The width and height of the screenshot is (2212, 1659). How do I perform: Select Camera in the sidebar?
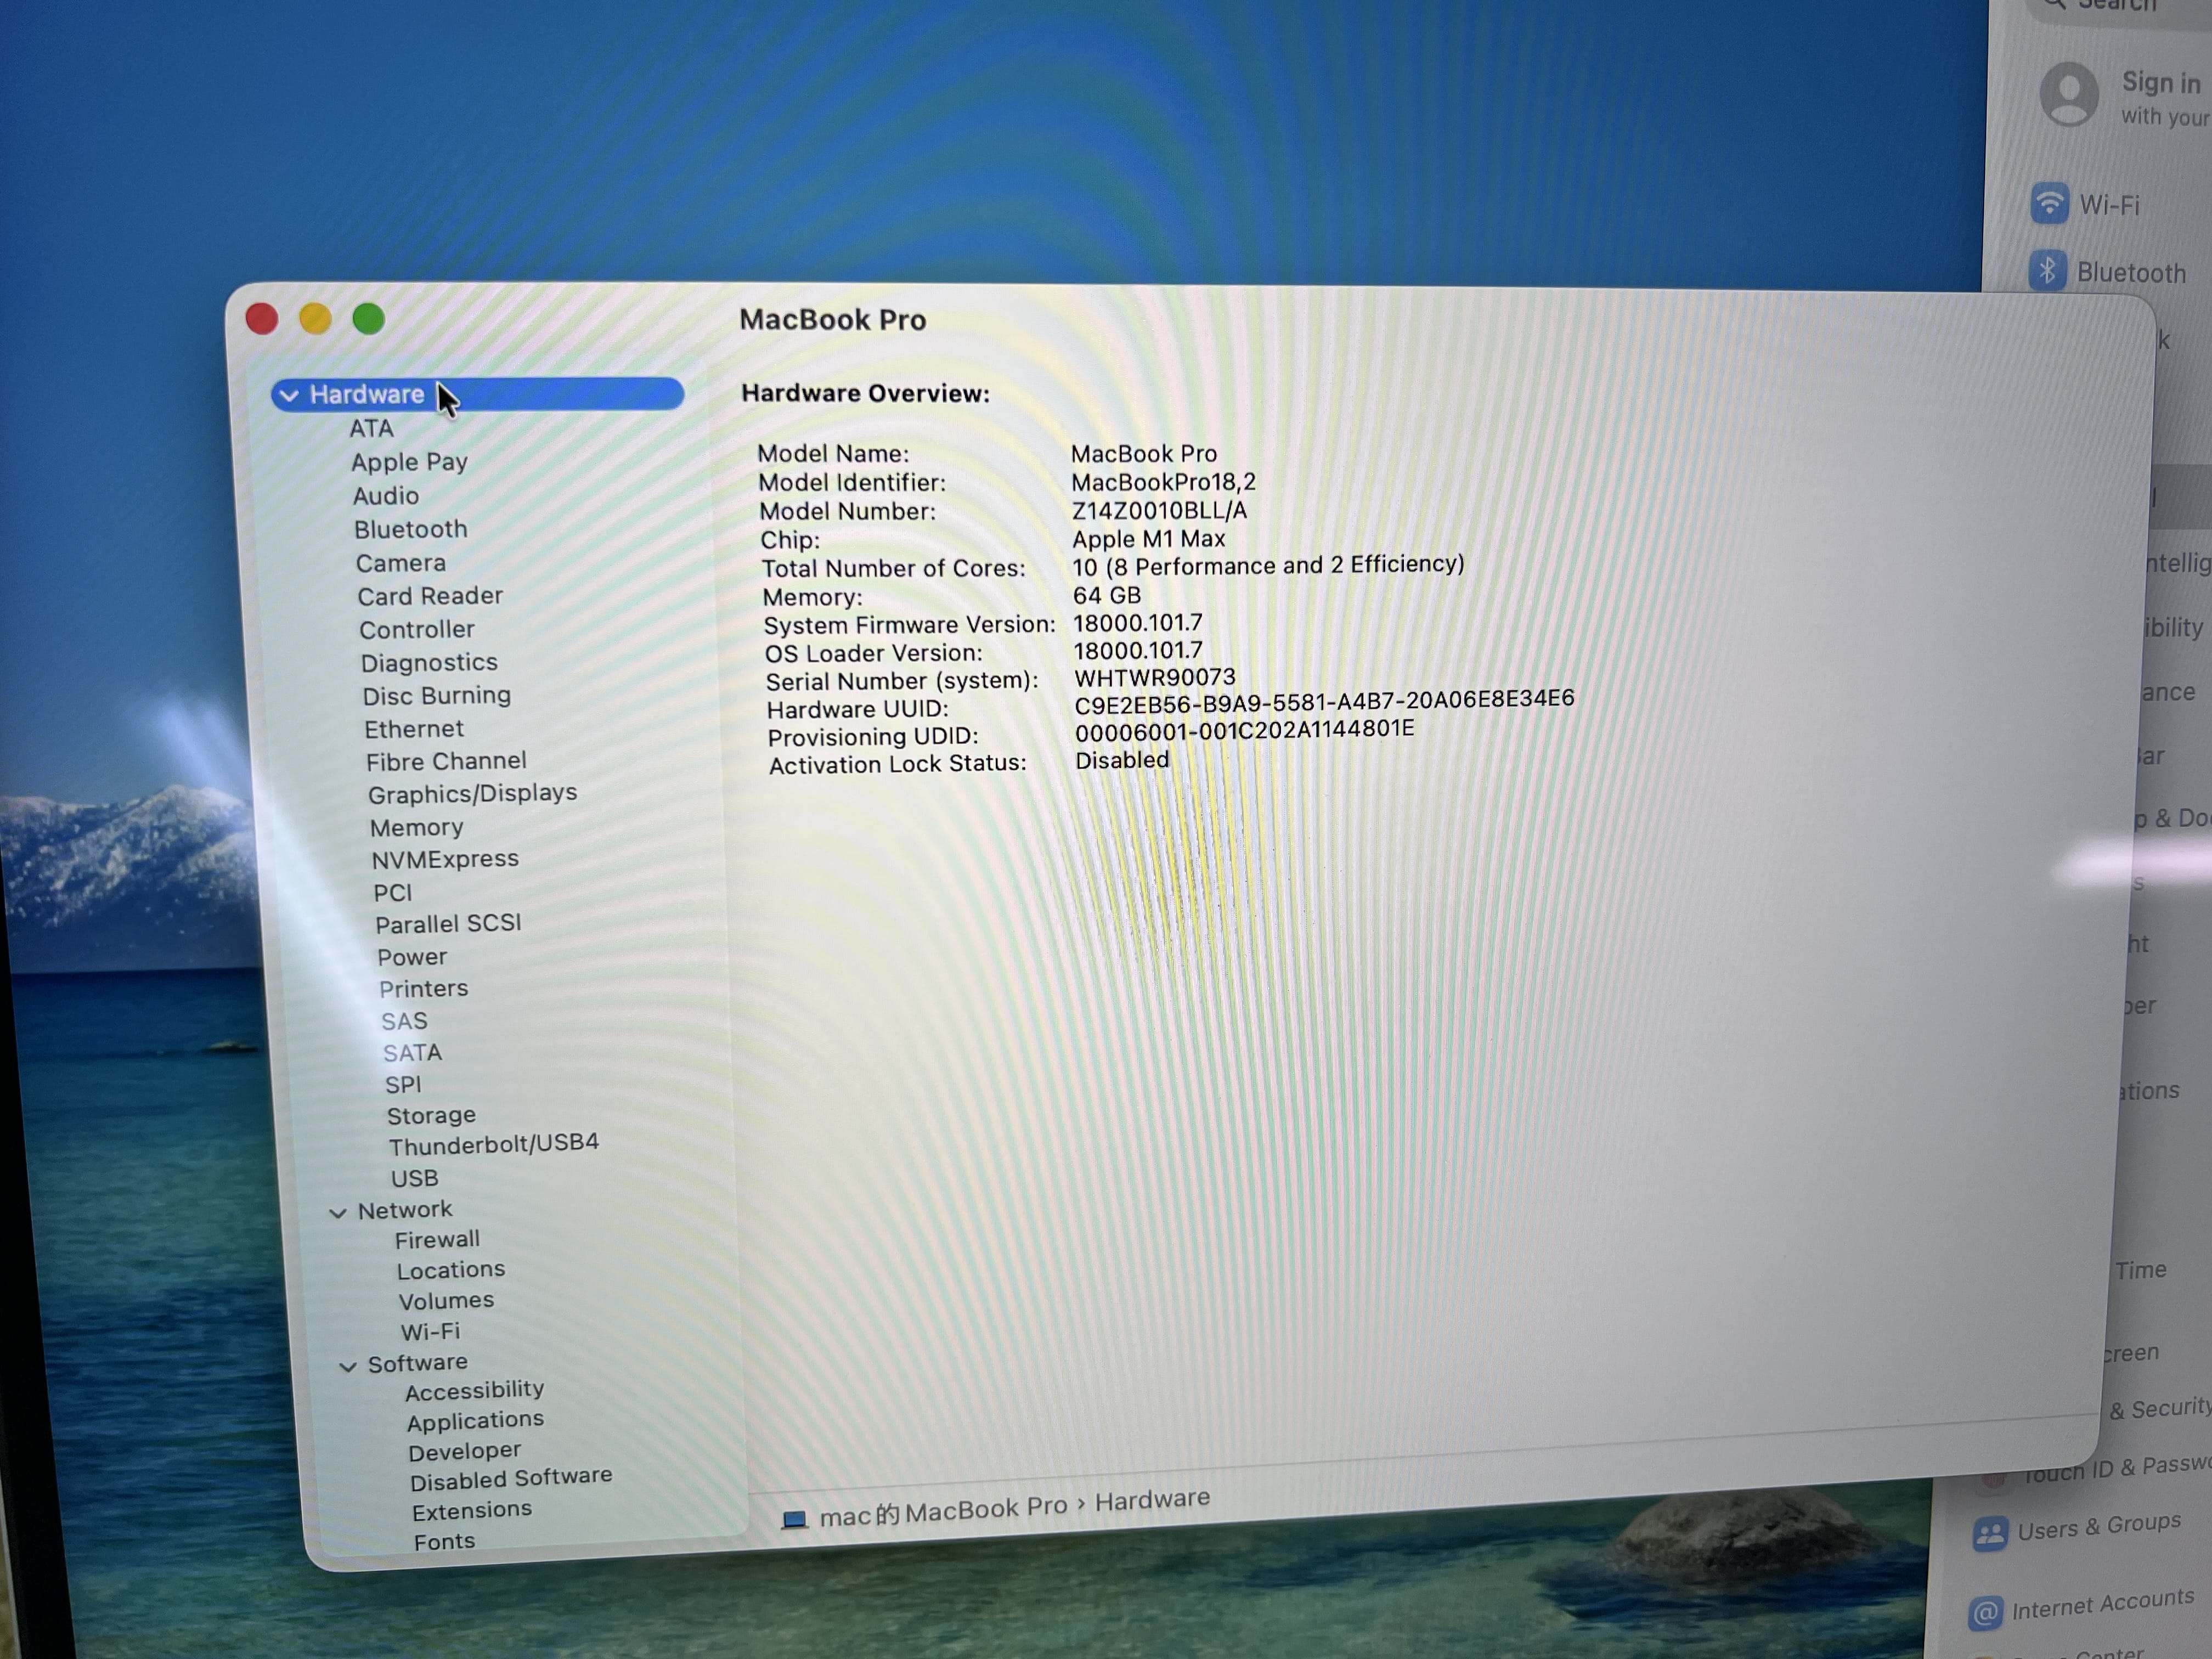coord(401,563)
